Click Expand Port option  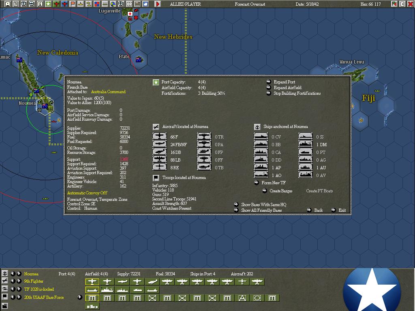coord(284,82)
